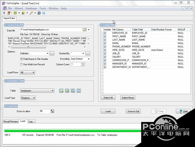
Task: Click the Stop button
Action: pos(159,111)
